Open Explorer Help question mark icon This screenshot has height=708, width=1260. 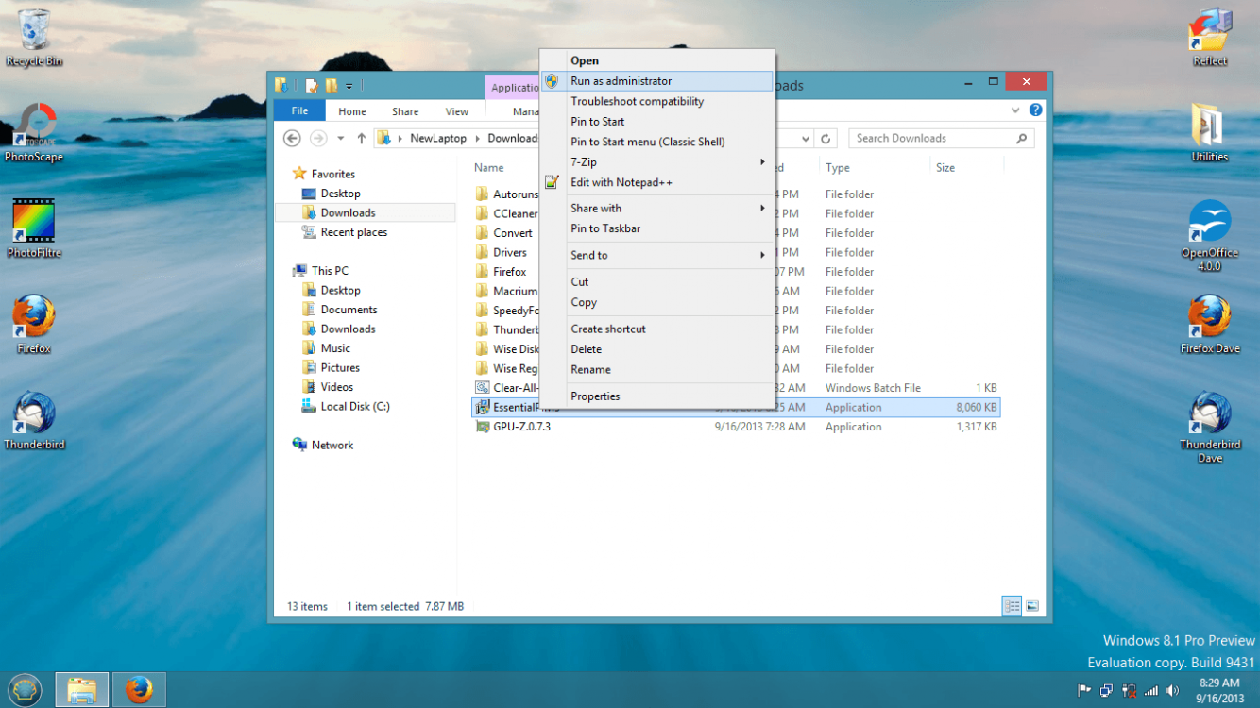(1035, 110)
